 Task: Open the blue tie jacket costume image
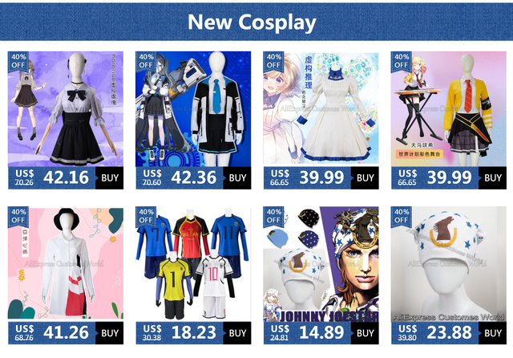(193, 108)
